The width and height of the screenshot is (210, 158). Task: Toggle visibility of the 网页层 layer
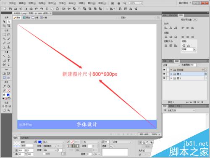164,70
